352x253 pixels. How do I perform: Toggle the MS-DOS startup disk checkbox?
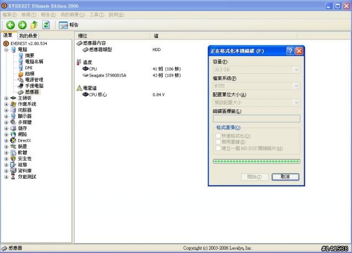coord(218,148)
